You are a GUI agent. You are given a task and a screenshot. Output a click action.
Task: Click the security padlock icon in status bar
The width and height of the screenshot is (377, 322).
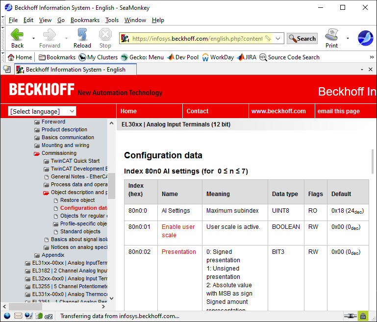coord(363,316)
